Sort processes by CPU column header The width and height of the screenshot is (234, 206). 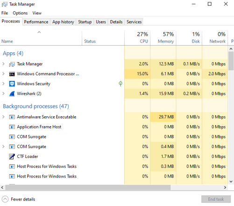[137, 38]
